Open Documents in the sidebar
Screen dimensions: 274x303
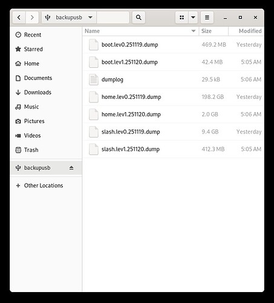(46, 78)
